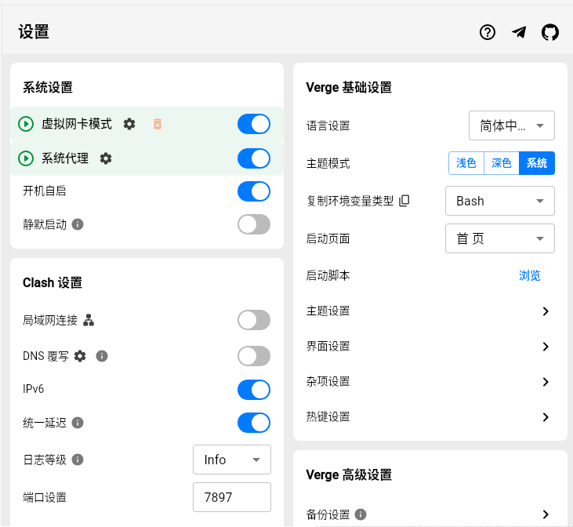Open the Bash environment type dropdown
Image resolution: width=573 pixels, height=527 pixels.
pos(500,201)
